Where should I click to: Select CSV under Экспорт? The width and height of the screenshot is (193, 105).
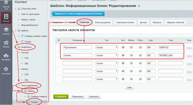pos(27,58)
